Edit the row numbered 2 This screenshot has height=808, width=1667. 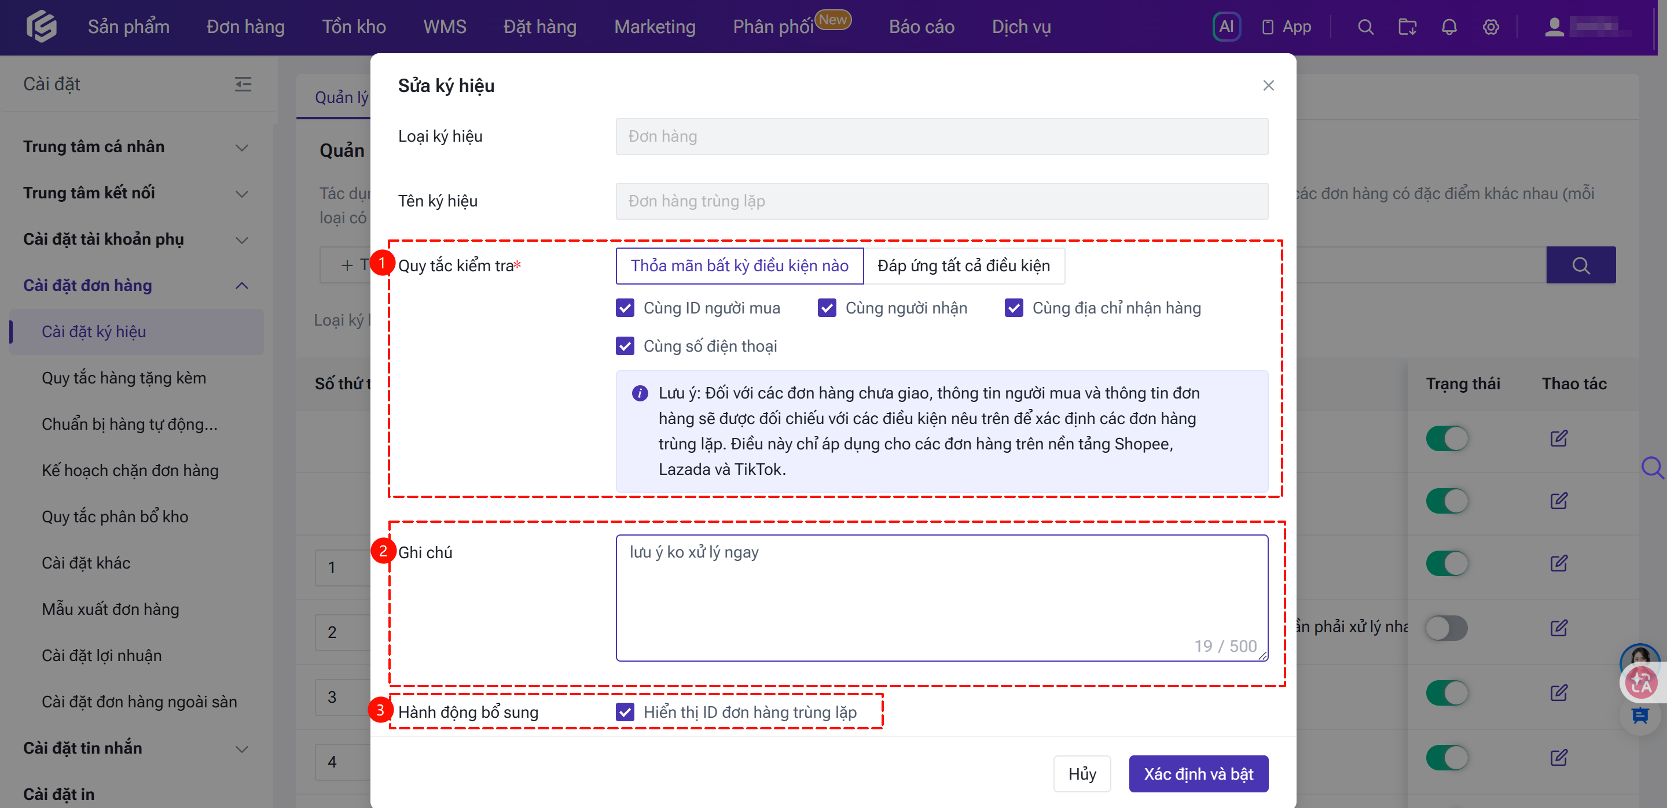tap(1559, 628)
